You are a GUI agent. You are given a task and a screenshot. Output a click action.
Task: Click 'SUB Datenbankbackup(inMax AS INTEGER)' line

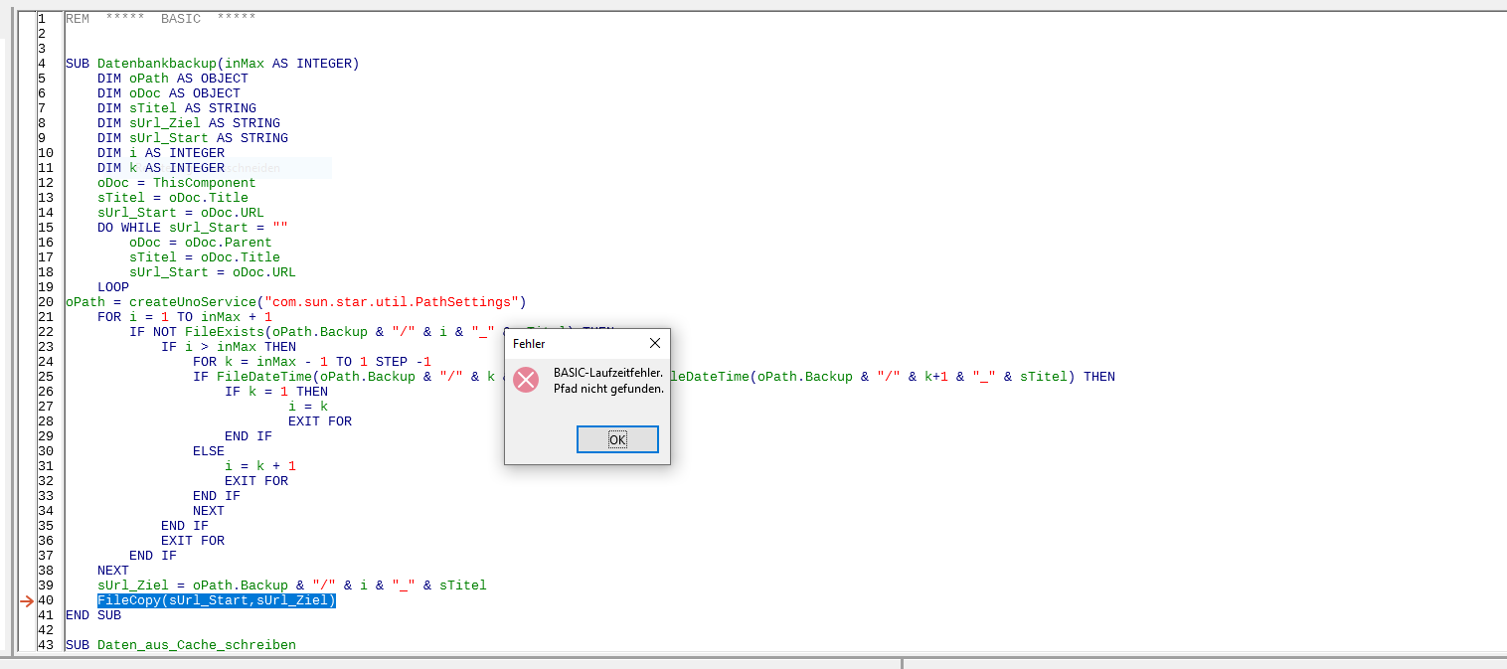(x=213, y=64)
